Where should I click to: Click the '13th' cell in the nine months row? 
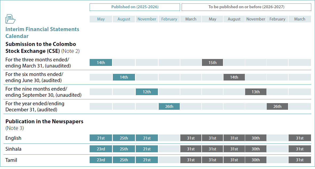[x=256, y=92]
